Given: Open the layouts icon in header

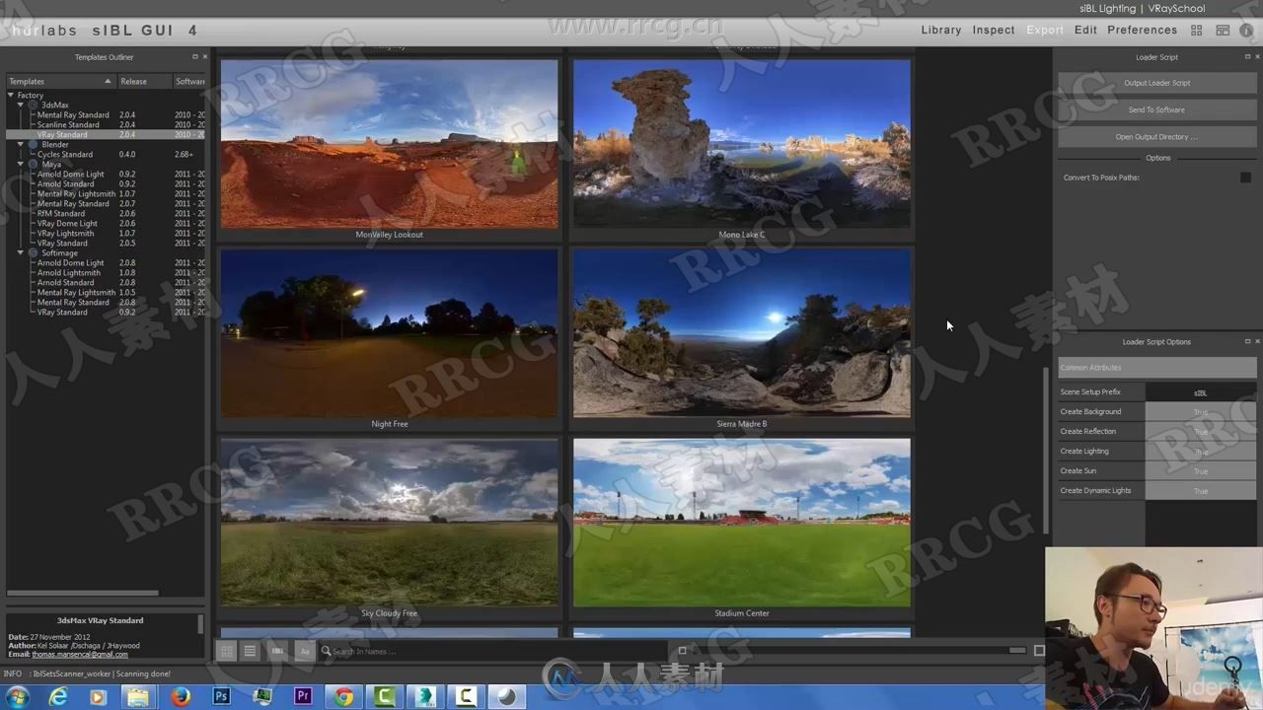Looking at the screenshot, I should pyautogui.click(x=1223, y=31).
